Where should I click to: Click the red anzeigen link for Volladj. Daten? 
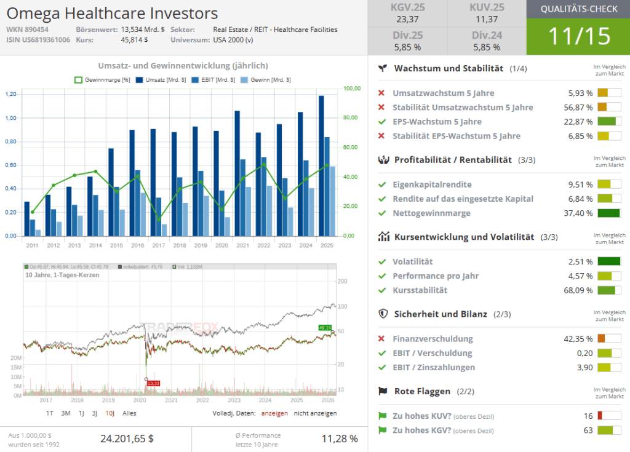[274, 413]
